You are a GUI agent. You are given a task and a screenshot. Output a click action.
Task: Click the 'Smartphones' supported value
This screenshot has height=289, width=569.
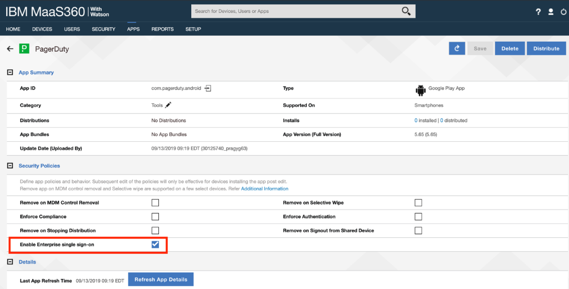(x=429, y=105)
